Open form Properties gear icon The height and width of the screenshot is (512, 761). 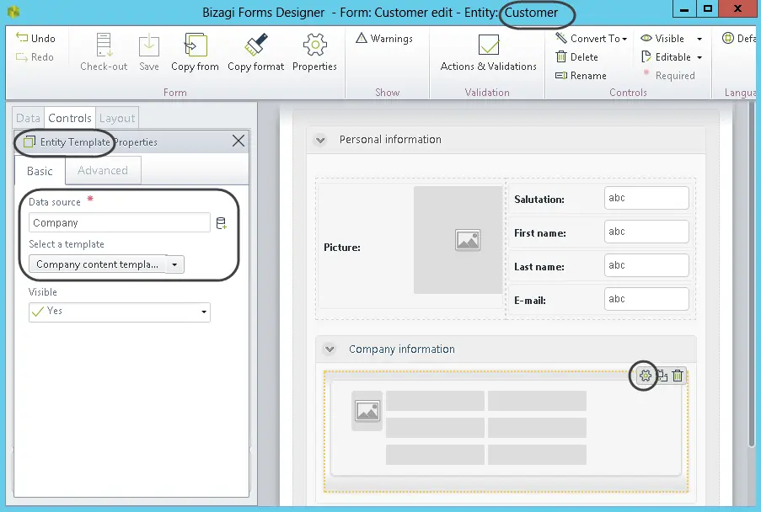(315, 45)
